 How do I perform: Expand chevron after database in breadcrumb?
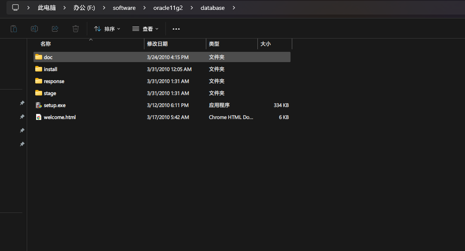(234, 8)
